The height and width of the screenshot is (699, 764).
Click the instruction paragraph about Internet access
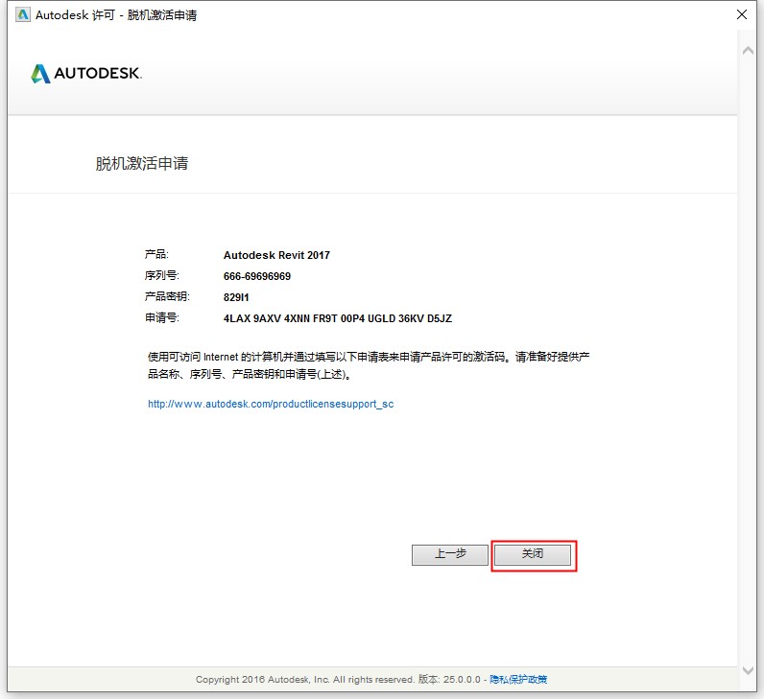(367, 364)
